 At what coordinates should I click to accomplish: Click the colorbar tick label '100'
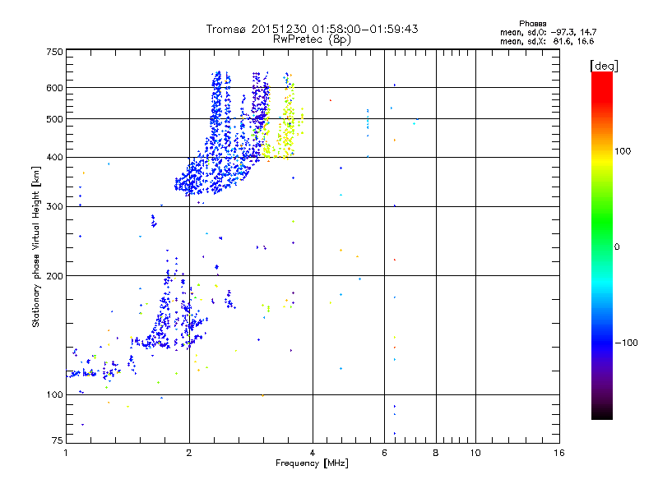[623, 151]
